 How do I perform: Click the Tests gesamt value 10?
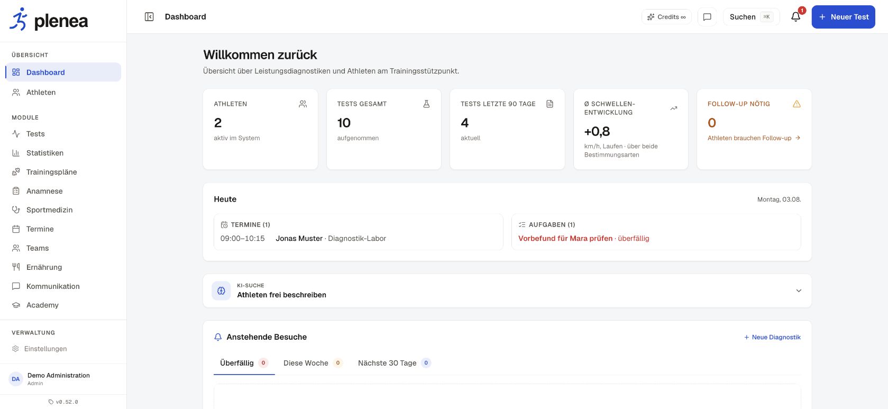coord(344,123)
